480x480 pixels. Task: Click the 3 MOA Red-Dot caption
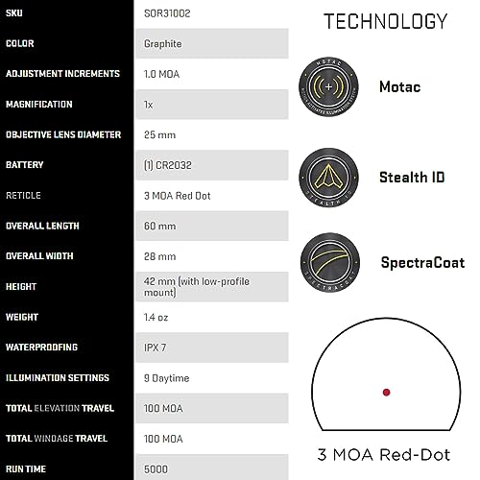pos(384,455)
